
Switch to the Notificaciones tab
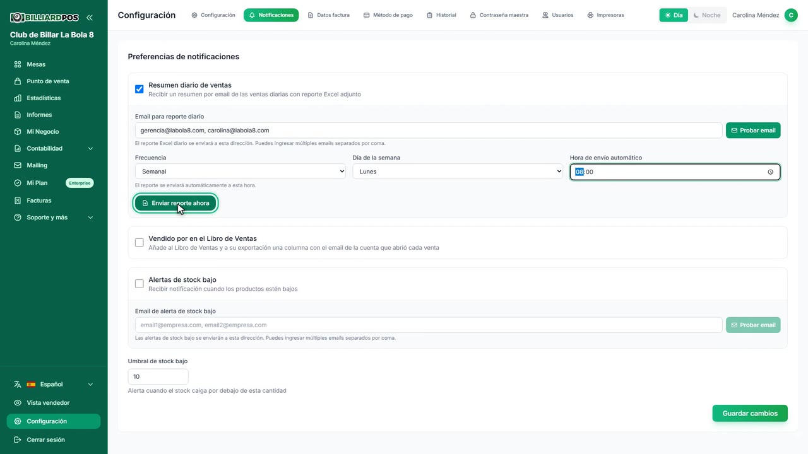(x=271, y=15)
